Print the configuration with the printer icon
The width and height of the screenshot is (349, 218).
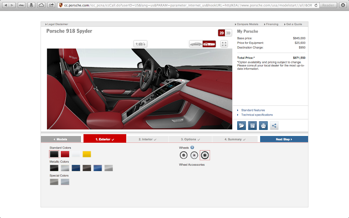[x=263, y=126]
